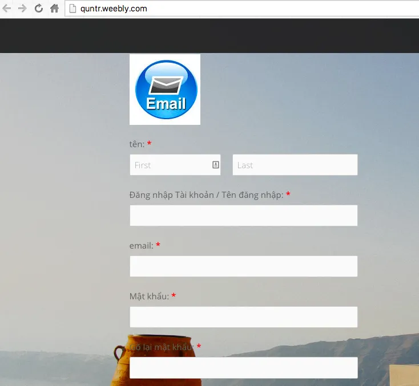
Task: Focus the First name input field
Action: click(170, 165)
